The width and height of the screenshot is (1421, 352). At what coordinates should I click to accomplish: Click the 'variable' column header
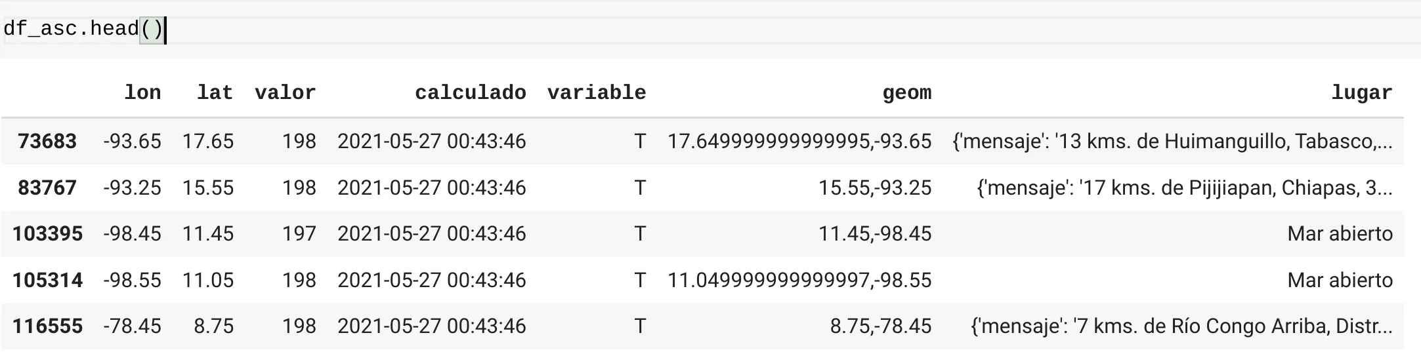tap(596, 93)
